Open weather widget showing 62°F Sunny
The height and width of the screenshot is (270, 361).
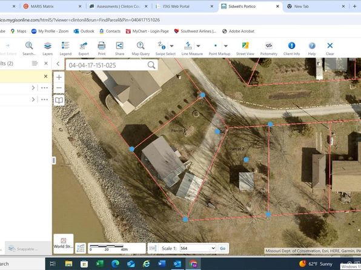coord(316,264)
